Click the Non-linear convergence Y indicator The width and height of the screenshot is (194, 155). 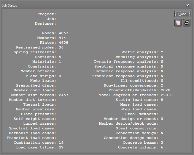[x=162, y=85]
